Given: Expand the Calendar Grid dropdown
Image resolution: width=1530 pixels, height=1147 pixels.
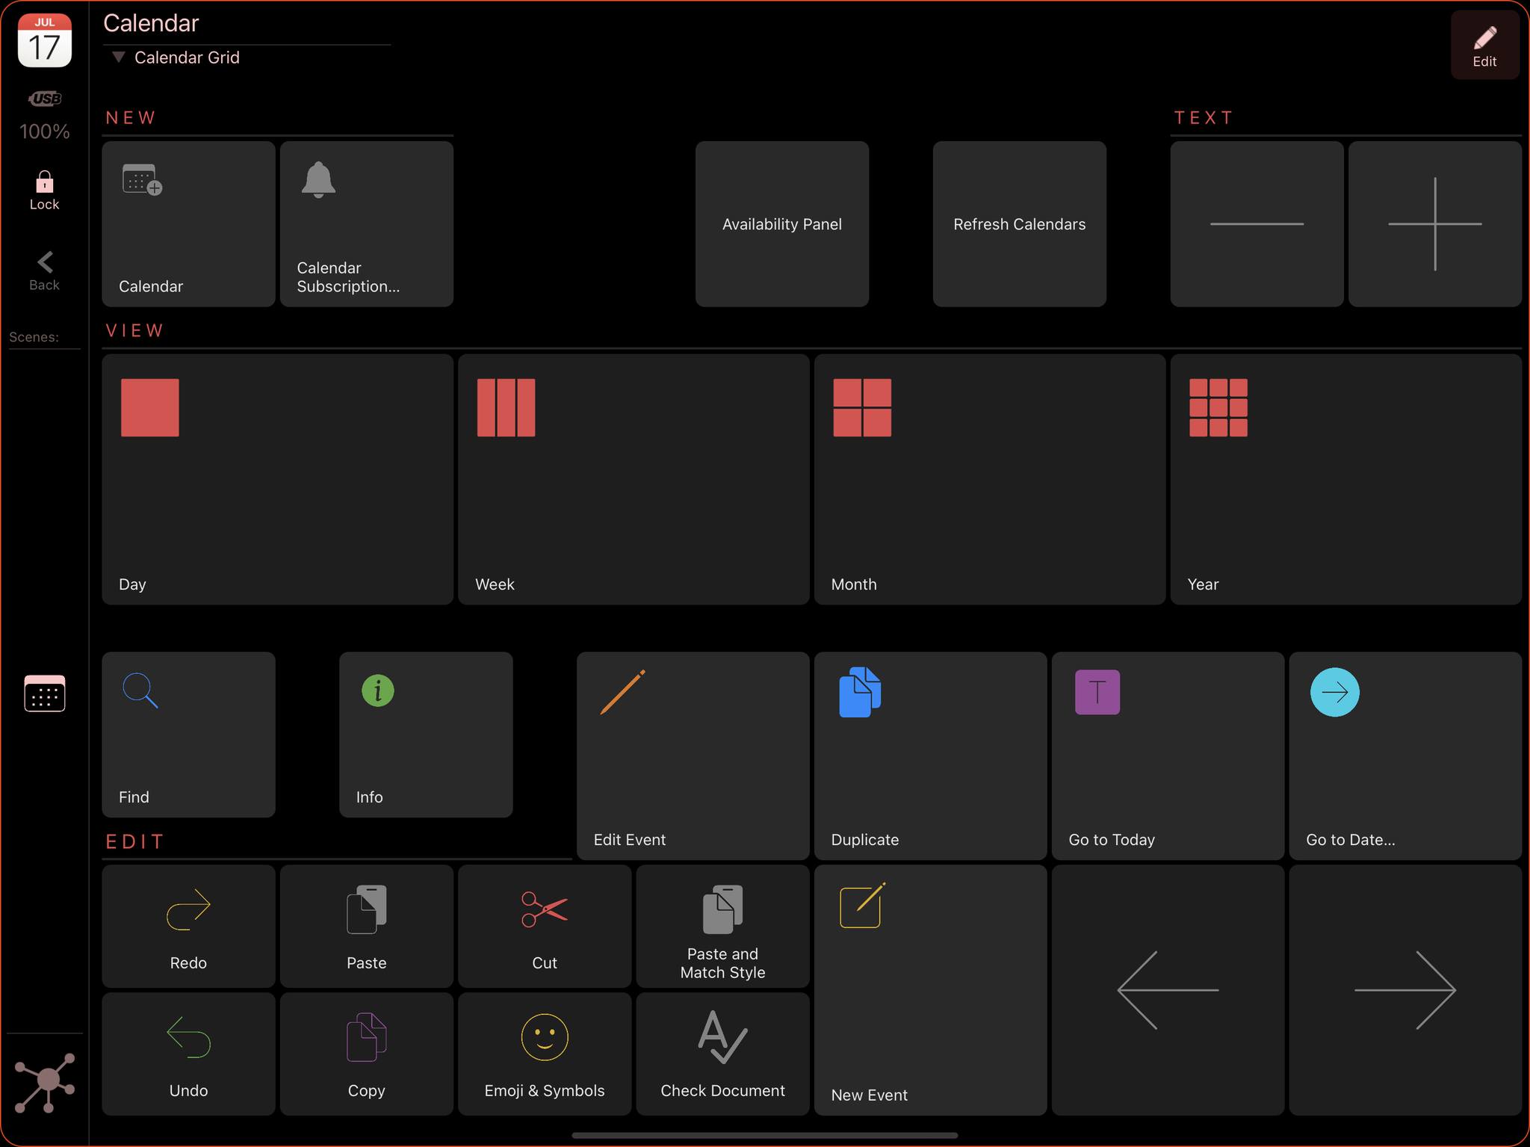Looking at the screenshot, I should click(176, 58).
